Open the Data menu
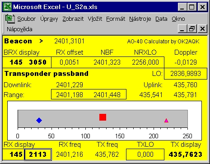Image resolution: width=210 pixels, height=164 pixels. 161,19
